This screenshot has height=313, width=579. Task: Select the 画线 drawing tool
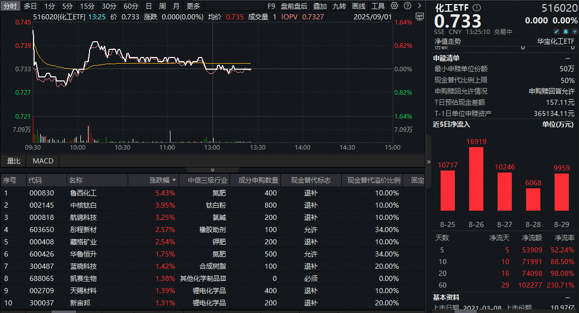coord(359,6)
